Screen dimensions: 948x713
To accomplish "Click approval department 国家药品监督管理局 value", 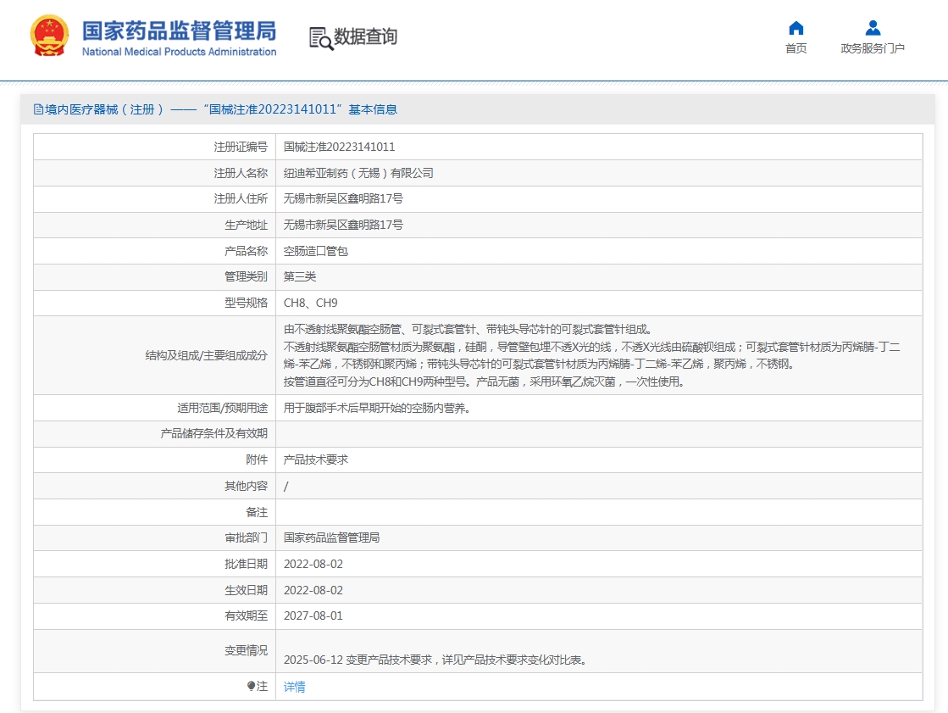I will [332, 538].
